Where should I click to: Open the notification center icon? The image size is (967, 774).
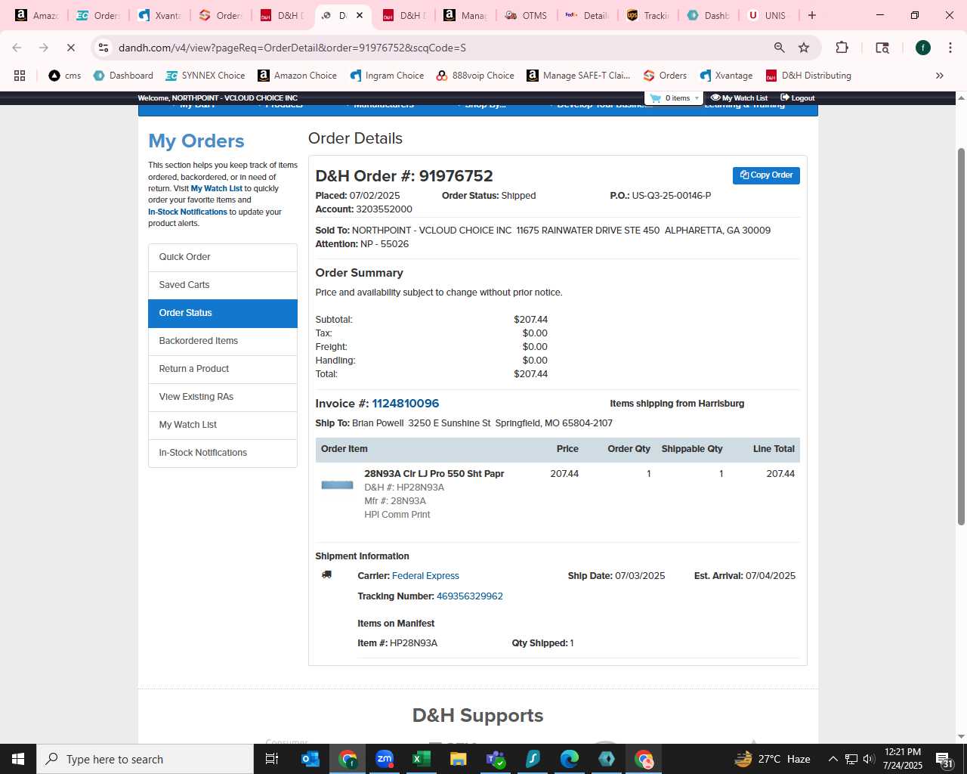[x=943, y=759]
